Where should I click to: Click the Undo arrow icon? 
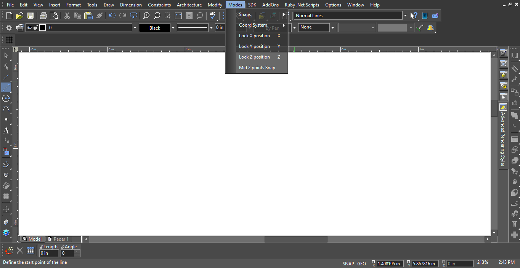[112, 16]
